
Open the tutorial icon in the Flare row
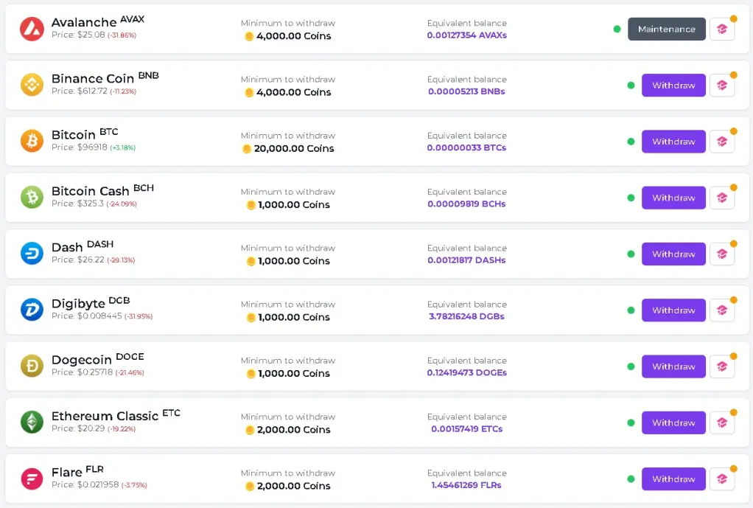point(722,479)
